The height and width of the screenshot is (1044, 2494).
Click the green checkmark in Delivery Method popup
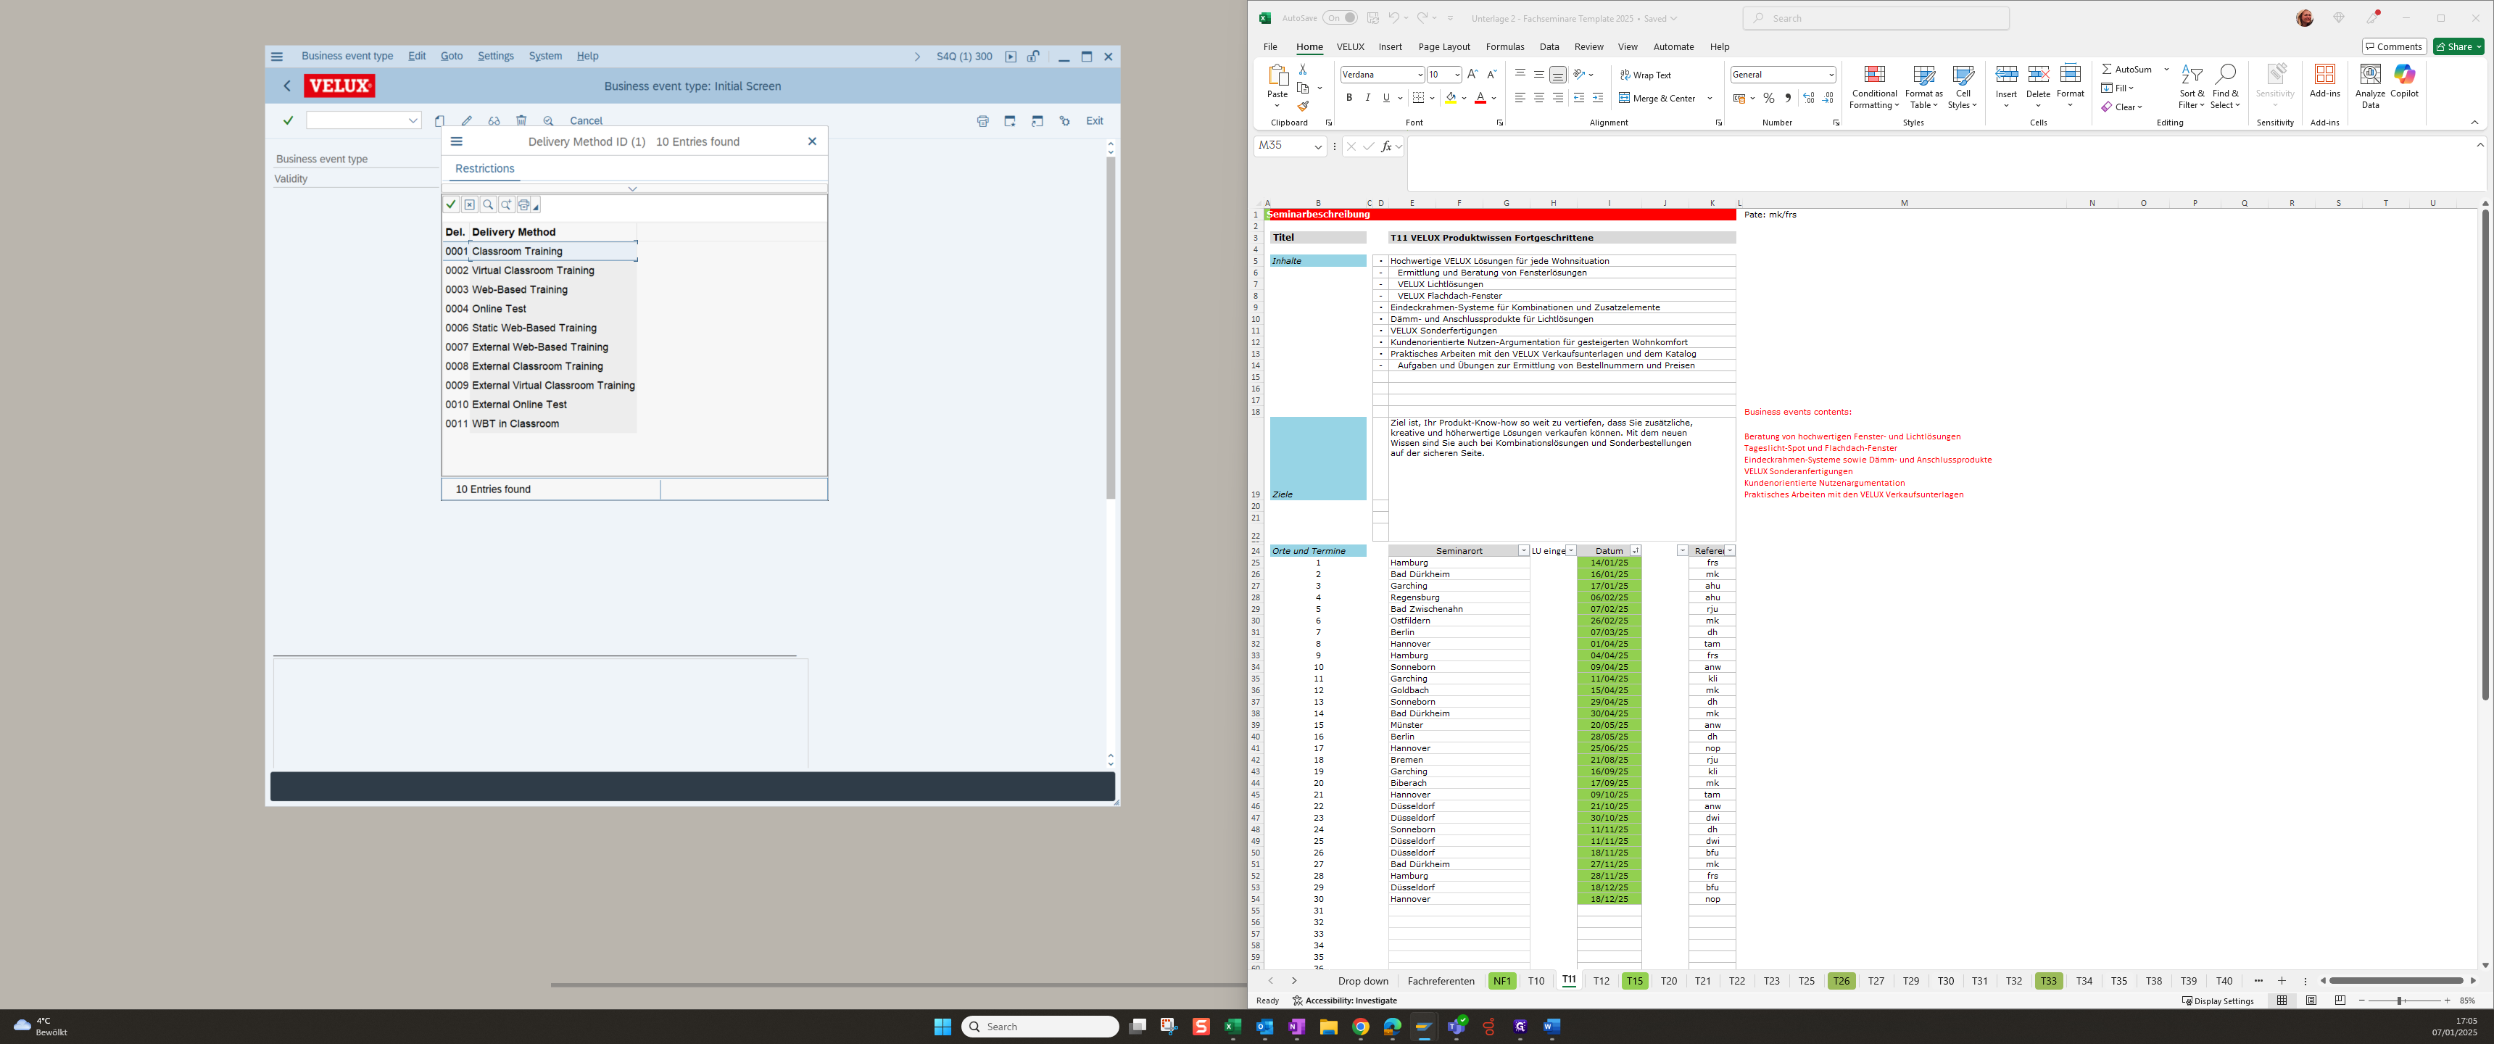[451, 204]
